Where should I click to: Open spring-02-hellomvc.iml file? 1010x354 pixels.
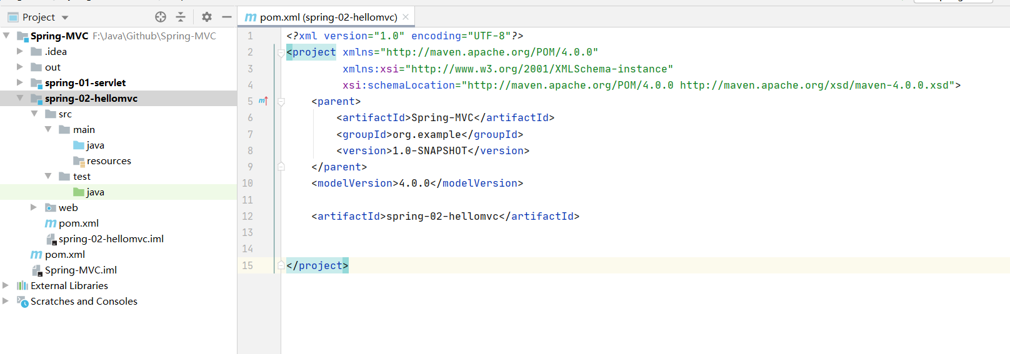pyautogui.click(x=111, y=239)
